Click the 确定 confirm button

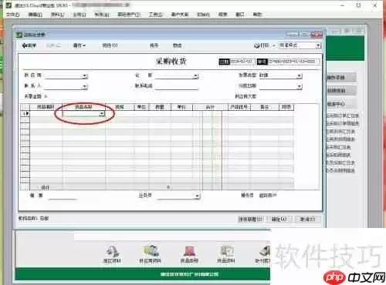coord(279,219)
